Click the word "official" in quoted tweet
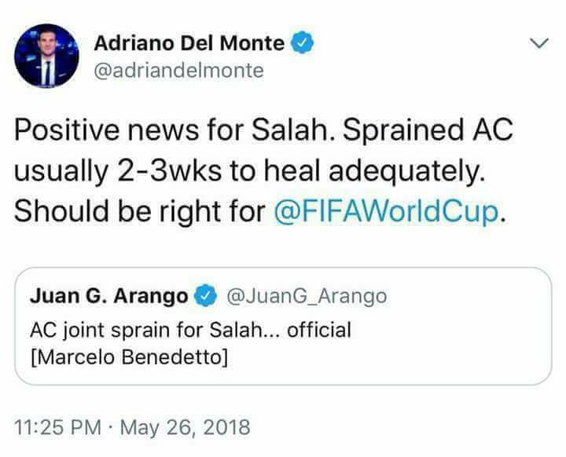The height and width of the screenshot is (457, 566). pos(318,330)
